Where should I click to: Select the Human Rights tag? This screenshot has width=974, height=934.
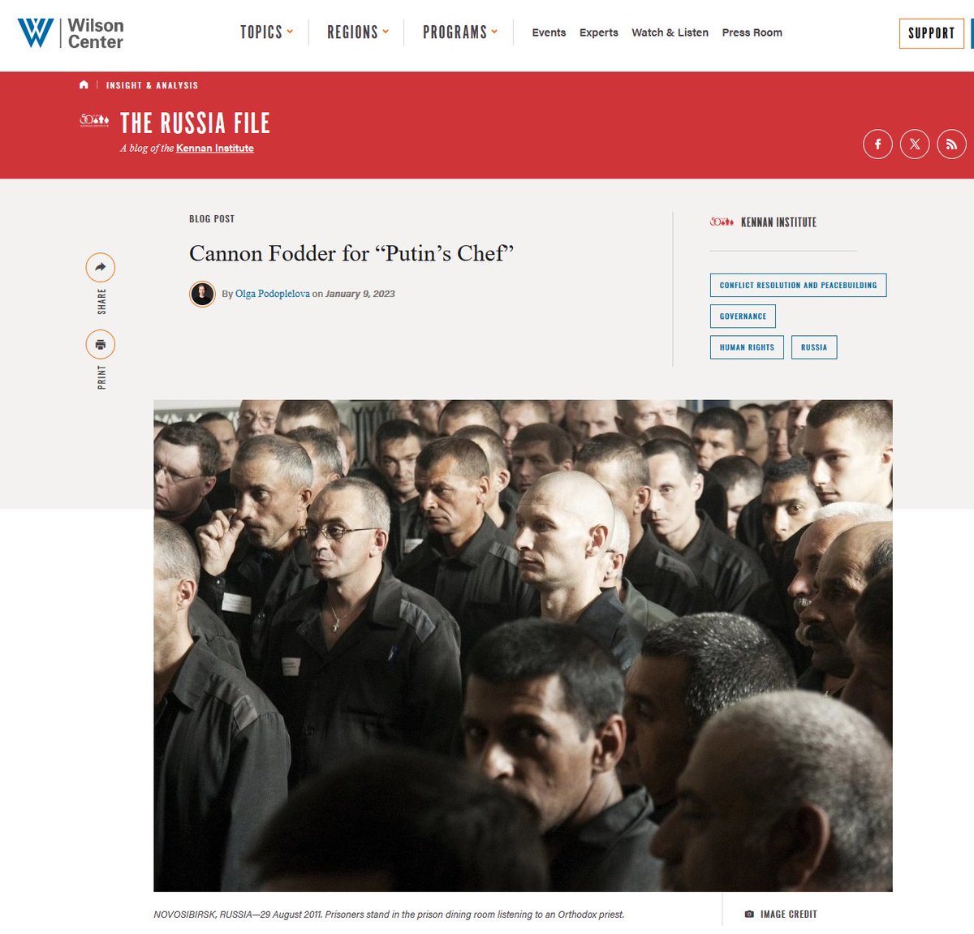coord(747,347)
